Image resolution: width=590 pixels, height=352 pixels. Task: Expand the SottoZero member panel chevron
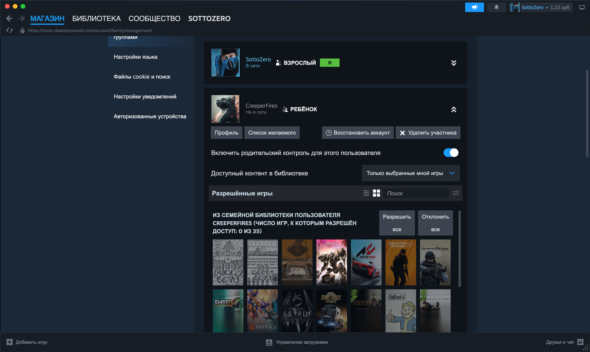(454, 63)
